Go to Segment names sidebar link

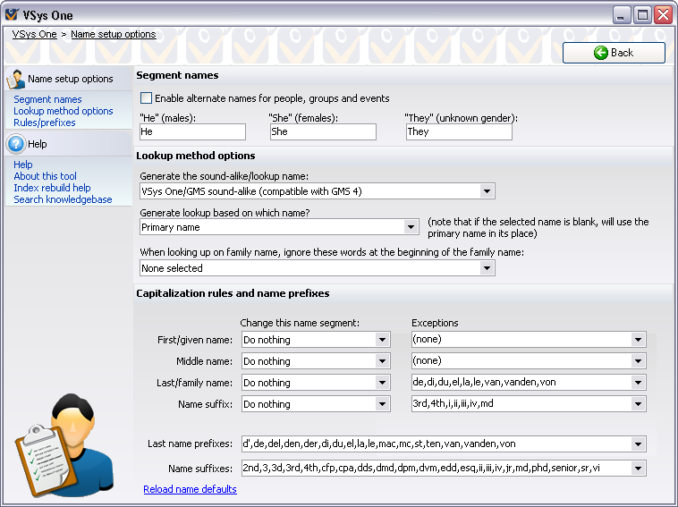tap(47, 99)
